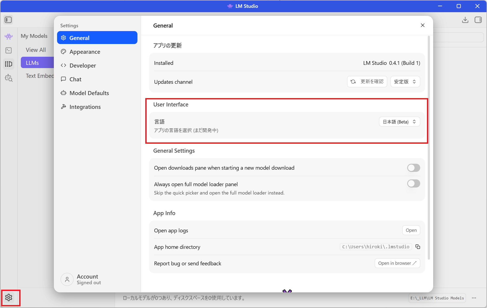Screen dimensions: 487x308
Task: Toggle Always open full model loader panel
Action: [x=413, y=184]
